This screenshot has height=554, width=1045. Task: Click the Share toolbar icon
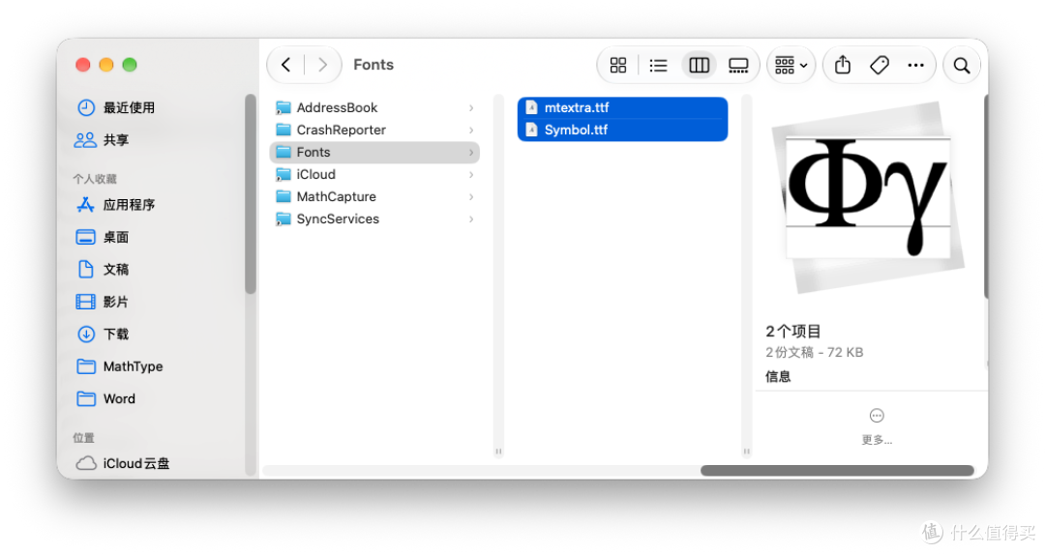tap(843, 65)
